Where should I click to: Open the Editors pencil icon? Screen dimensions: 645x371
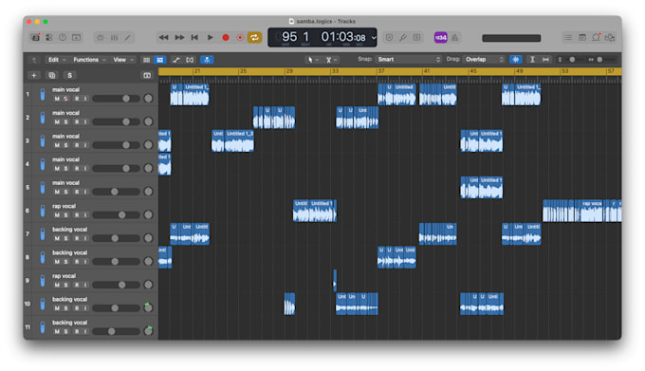(x=128, y=37)
